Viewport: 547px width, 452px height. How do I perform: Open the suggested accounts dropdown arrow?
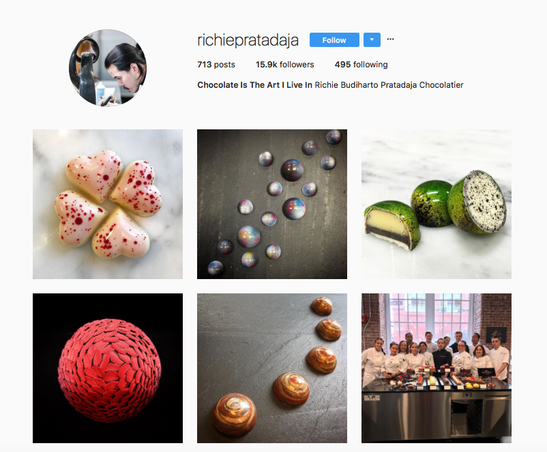(372, 40)
